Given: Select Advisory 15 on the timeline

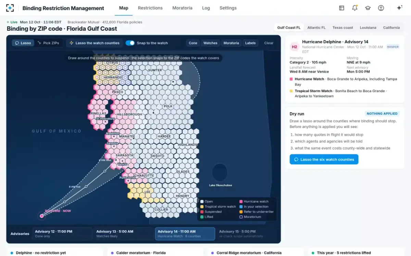Looking at the screenshot, I should pyautogui.click(x=246, y=234).
